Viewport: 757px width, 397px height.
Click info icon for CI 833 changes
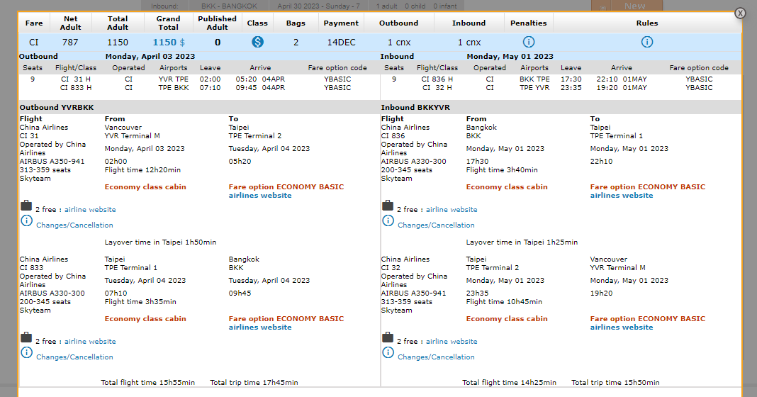(x=26, y=352)
